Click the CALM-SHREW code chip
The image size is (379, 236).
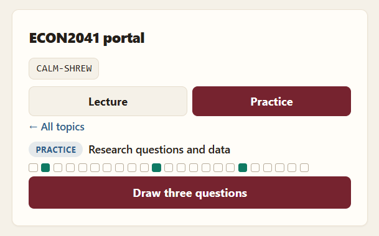click(x=64, y=68)
